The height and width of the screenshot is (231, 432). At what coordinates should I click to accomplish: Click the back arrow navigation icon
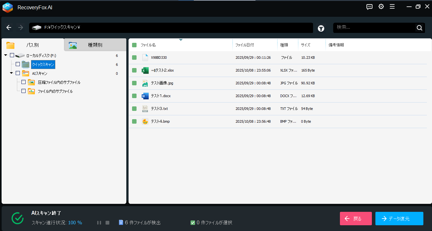point(9,28)
